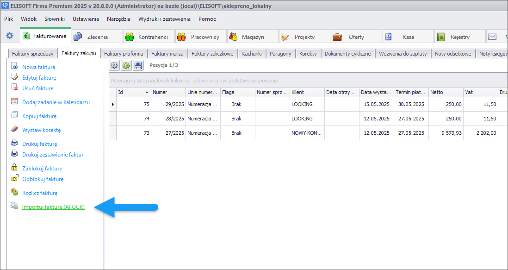Click the row indicator arrow for invoice 29/2025

[112, 104]
